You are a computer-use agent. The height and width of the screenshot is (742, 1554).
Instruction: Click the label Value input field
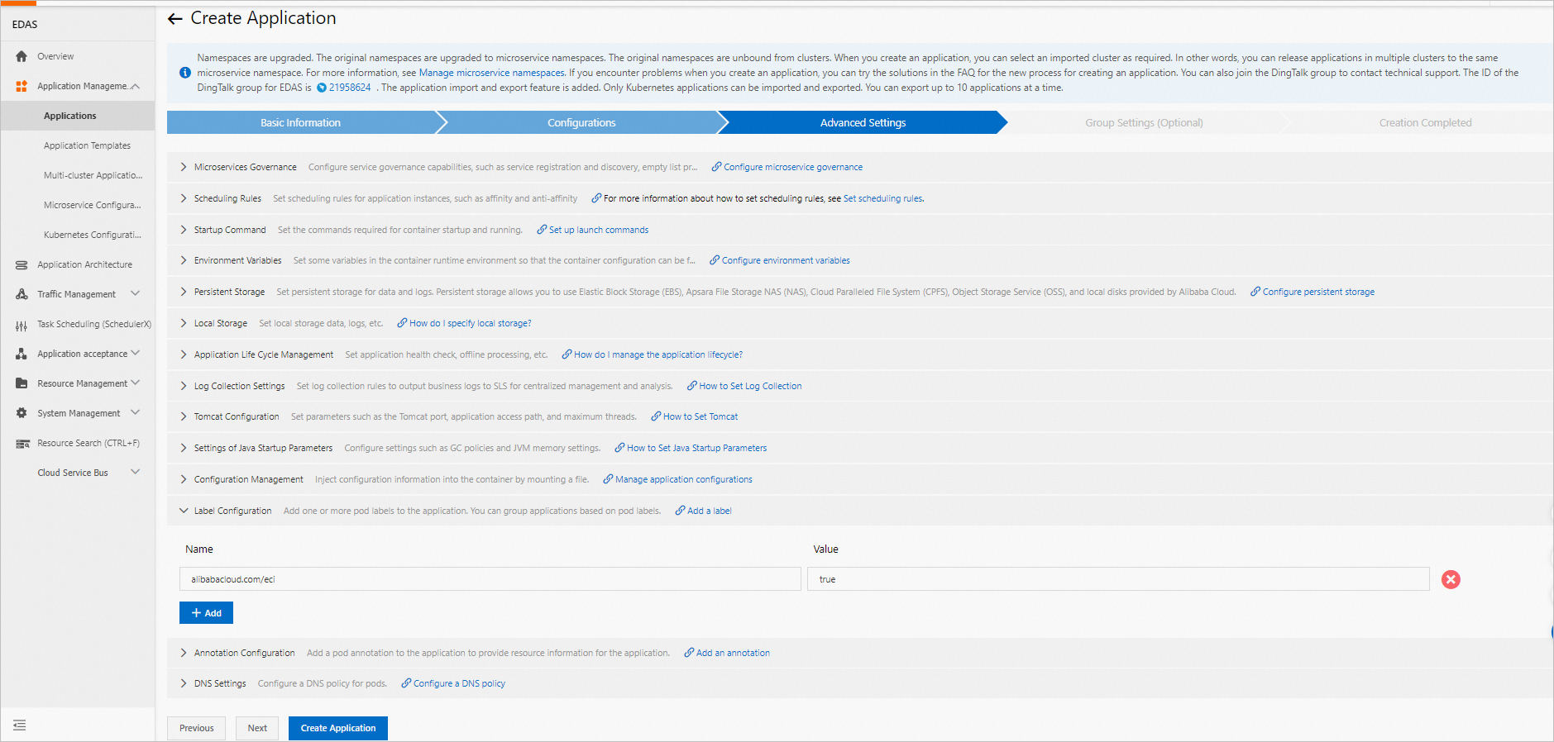(1118, 579)
